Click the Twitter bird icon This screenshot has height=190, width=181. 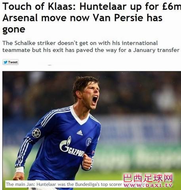tap(6, 62)
